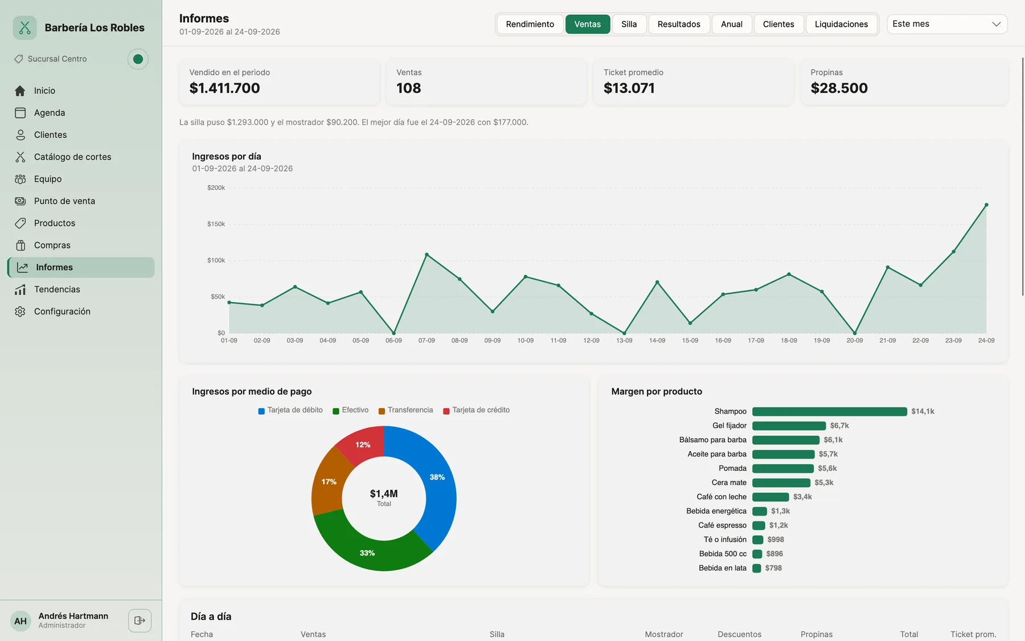1025x641 pixels.
Task: Click the 07-09 data point on chart
Action: pyautogui.click(x=427, y=254)
